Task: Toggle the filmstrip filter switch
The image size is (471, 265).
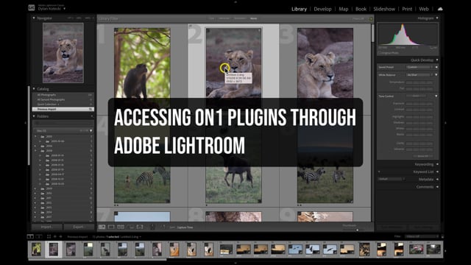Action: click(x=442, y=237)
